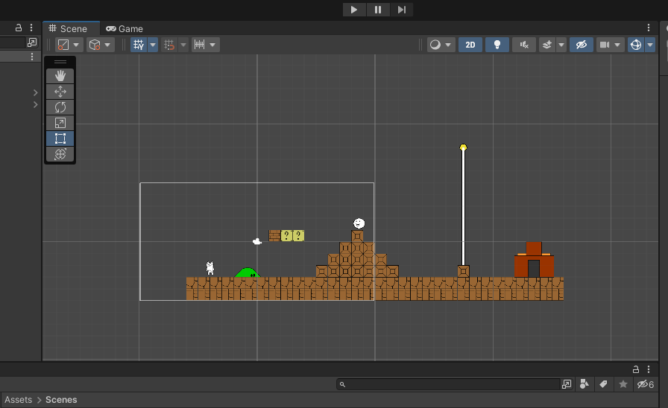Click the Search by Label tag icon
This screenshot has height=408, width=668.
(603, 384)
